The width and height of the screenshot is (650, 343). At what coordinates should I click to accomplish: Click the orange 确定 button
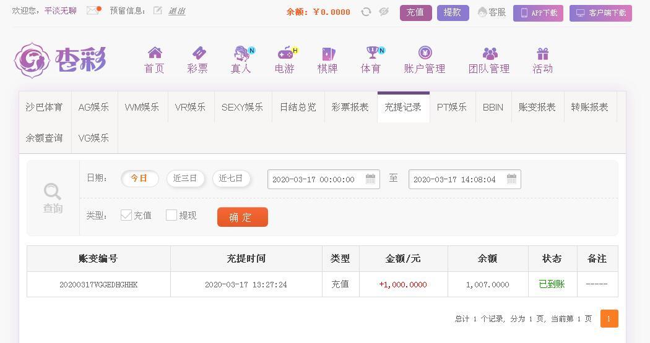click(x=243, y=217)
